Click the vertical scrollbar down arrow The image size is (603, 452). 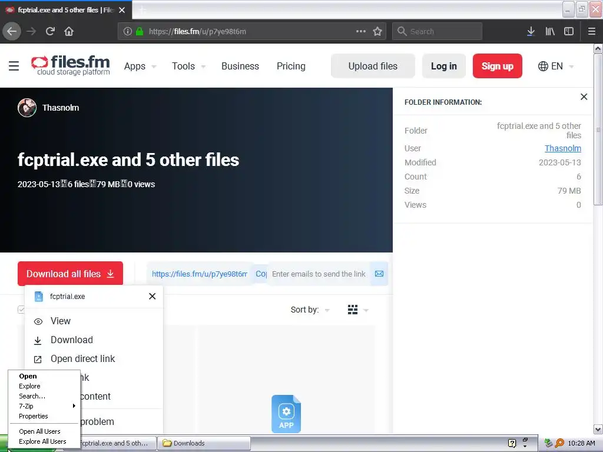pos(598,429)
